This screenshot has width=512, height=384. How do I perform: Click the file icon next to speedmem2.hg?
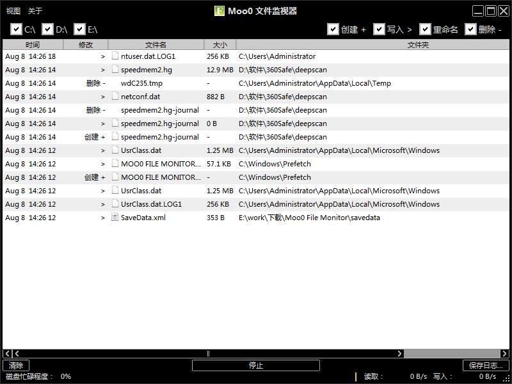(114, 70)
